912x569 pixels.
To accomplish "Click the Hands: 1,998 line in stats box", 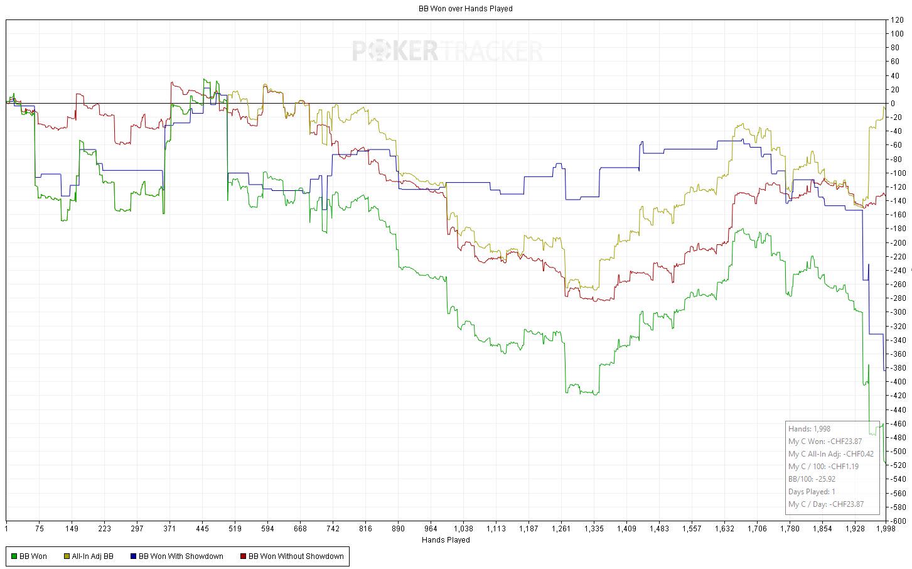I will coord(810,429).
